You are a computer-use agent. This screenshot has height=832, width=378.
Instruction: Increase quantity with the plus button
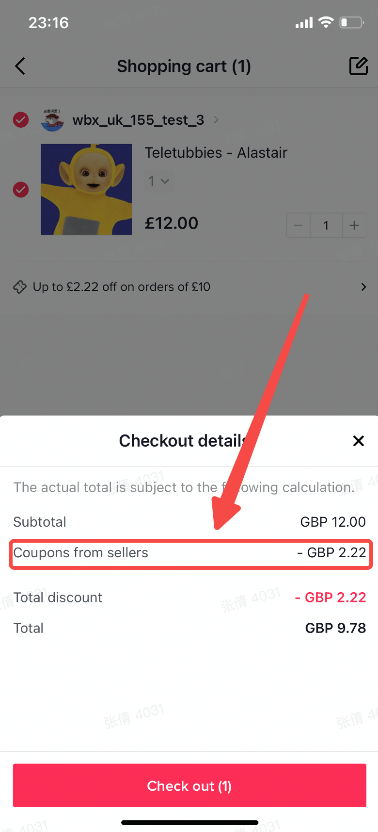coord(354,225)
